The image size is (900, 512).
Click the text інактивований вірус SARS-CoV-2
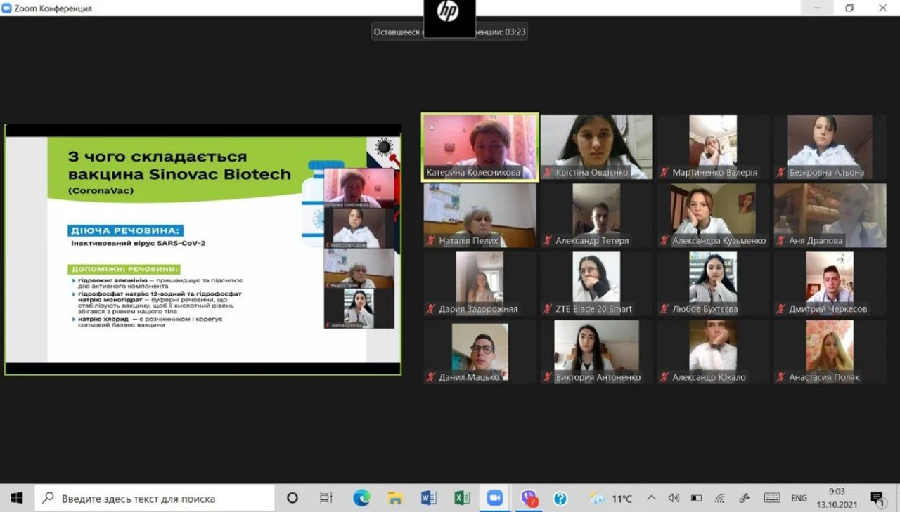(138, 244)
